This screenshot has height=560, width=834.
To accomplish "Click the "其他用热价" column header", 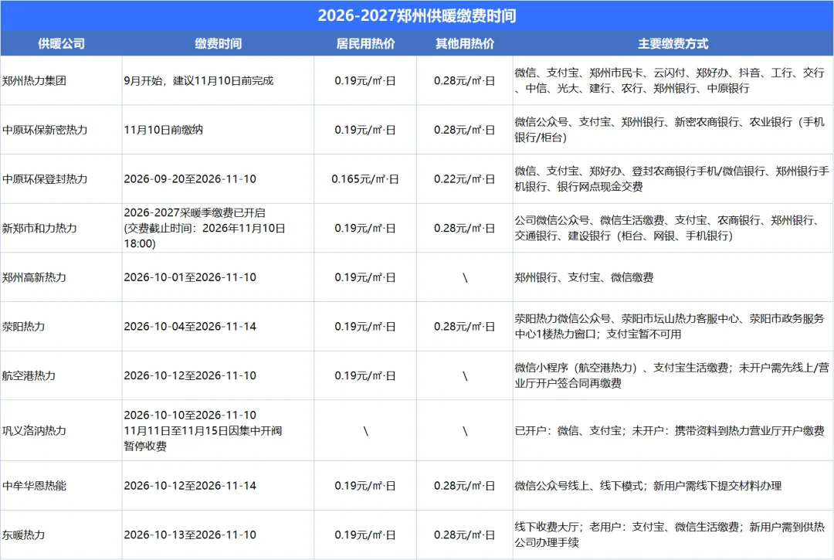I will click(x=465, y=43).
